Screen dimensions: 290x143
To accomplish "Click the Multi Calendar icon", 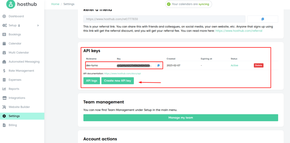I will tap(4, 53).
